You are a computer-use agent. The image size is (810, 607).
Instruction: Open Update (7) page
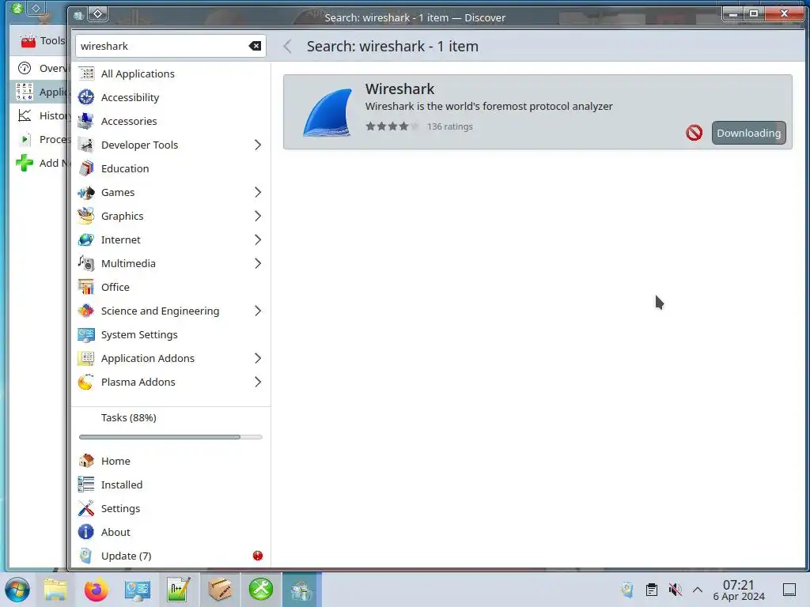171,556
